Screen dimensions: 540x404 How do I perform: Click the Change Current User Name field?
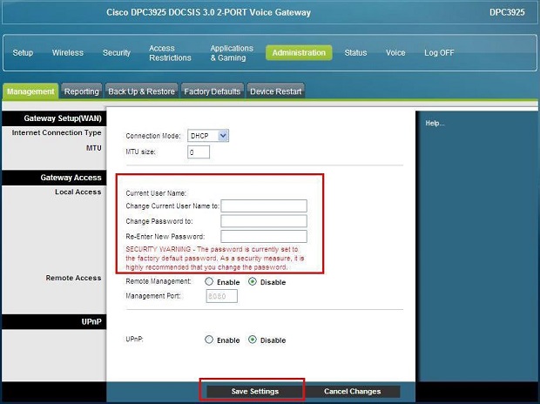coord(264,205)
